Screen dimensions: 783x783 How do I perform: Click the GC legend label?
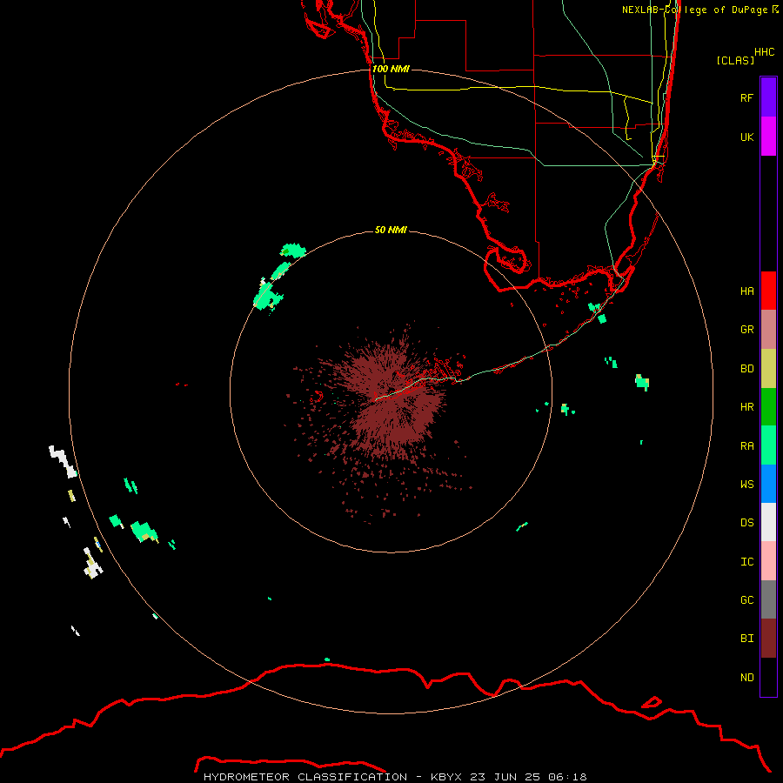coord(746,599)
